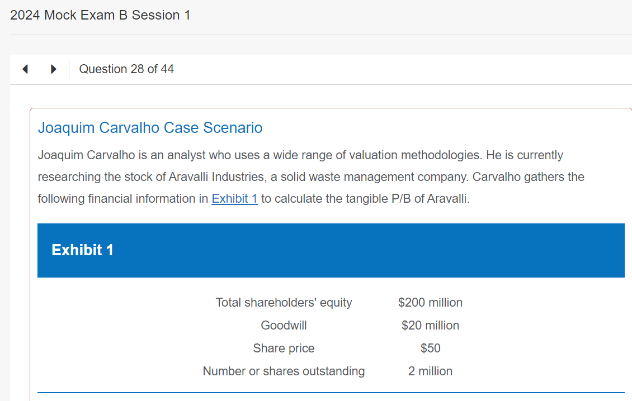Click the $200 million value
The width and height of the screenshot is (632, 401).
pyautogui.click(x=430, y=303)
